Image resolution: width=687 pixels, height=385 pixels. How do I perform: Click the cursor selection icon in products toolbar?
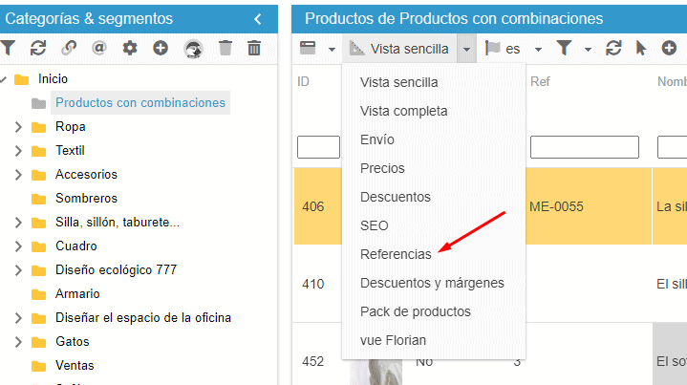coord(641,48)
